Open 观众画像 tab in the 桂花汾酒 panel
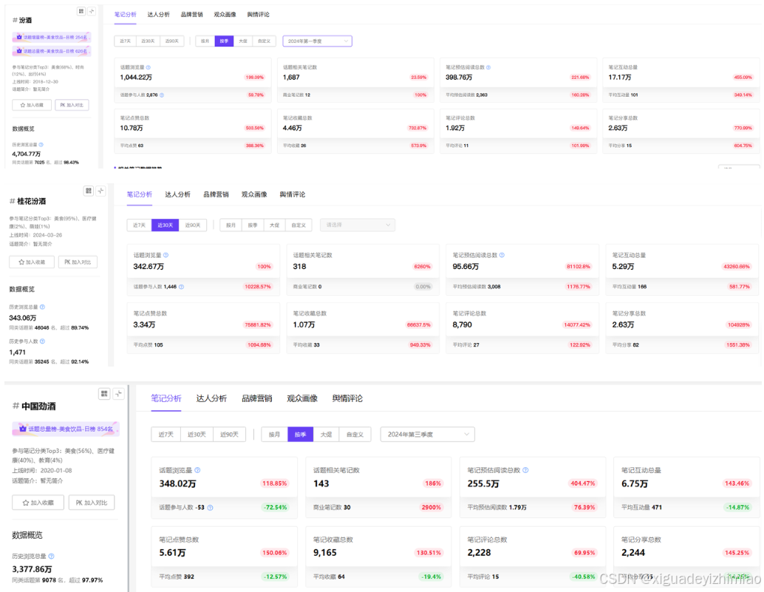This screenshot has width=764, height=592. (254, 194)
